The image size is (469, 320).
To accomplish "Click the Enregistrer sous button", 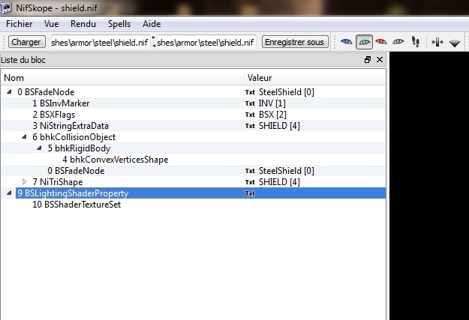I will [295, 42].
